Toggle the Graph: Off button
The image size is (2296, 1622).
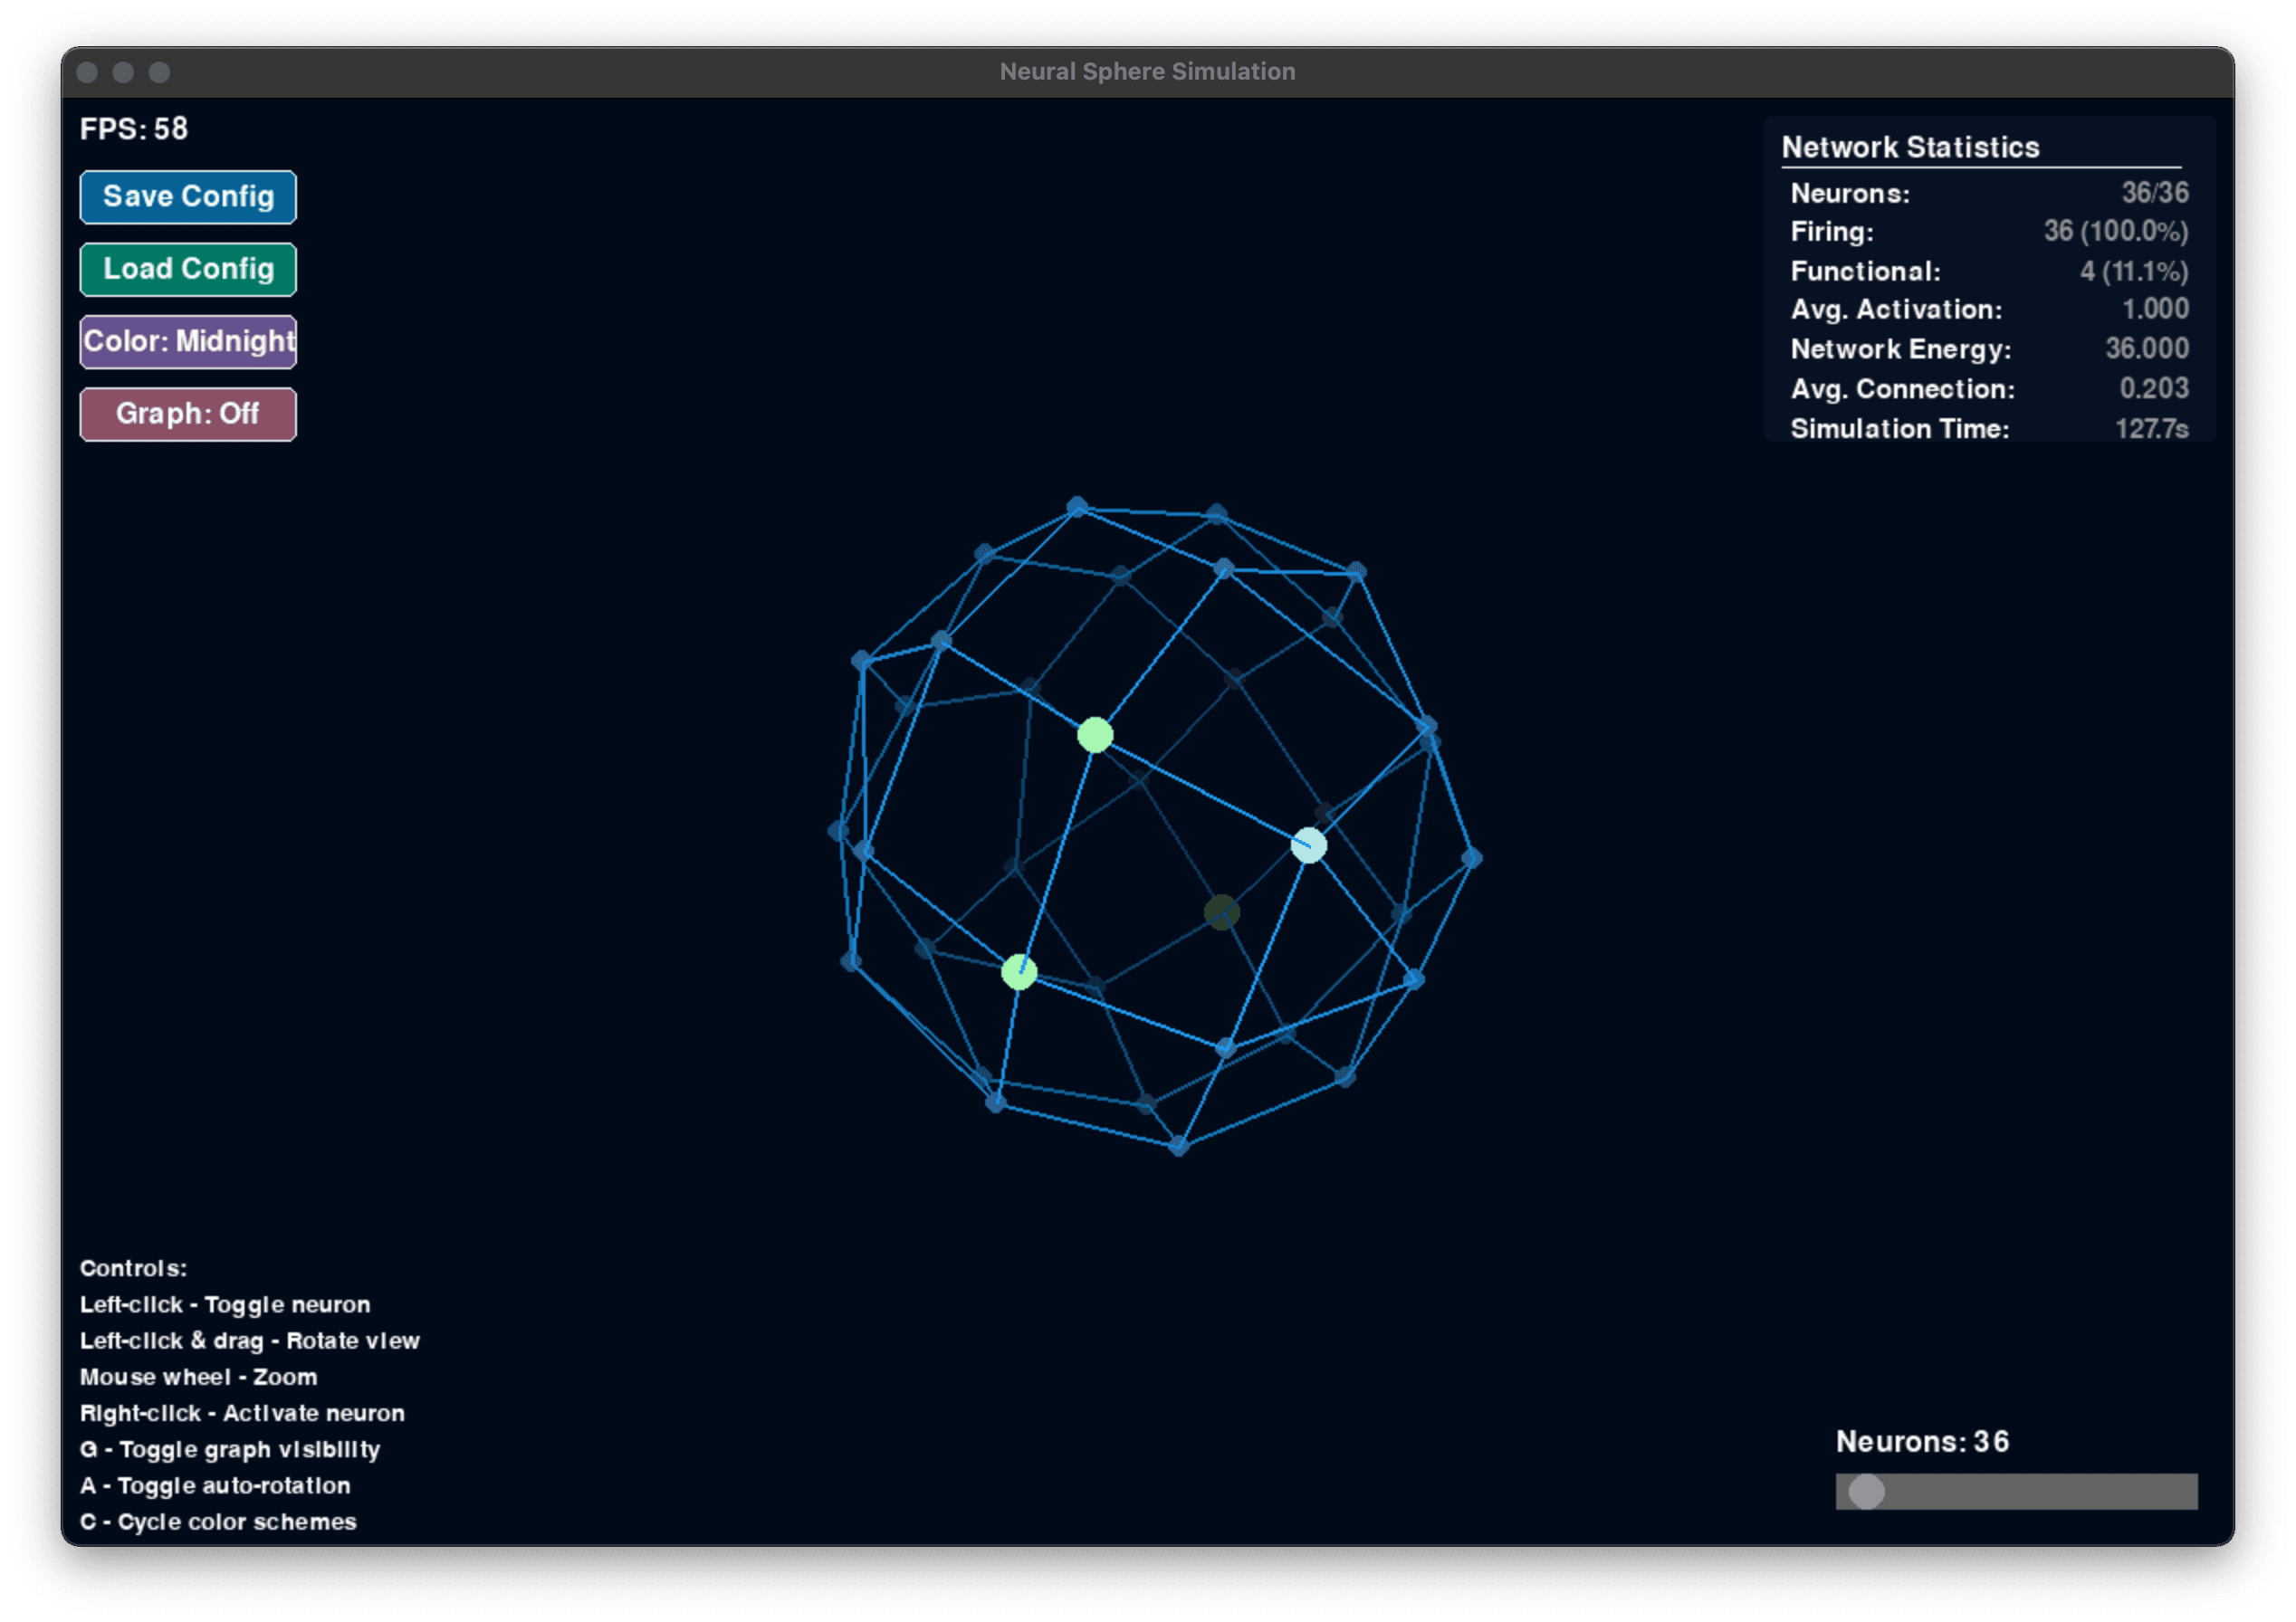(188, 414)
